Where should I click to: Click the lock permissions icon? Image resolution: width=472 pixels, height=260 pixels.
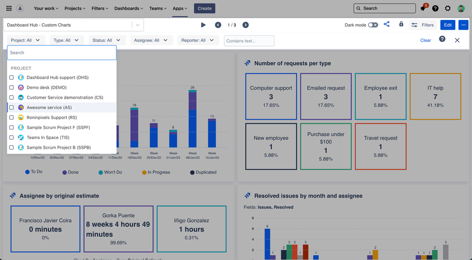[401, 25]
